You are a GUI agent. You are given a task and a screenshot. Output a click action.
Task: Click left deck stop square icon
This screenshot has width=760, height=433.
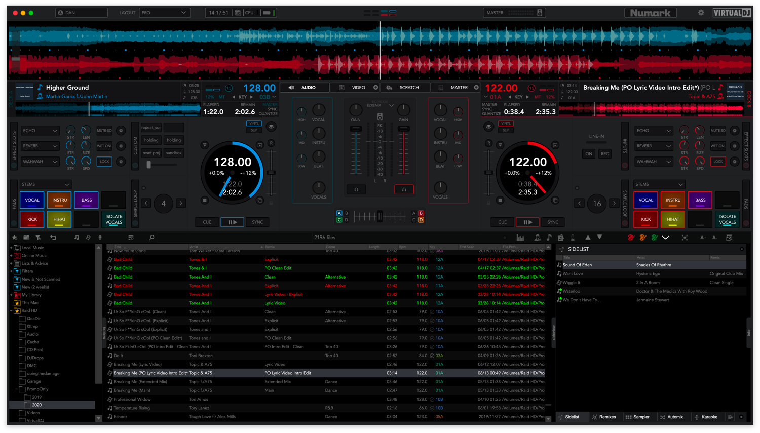point(205,200)
